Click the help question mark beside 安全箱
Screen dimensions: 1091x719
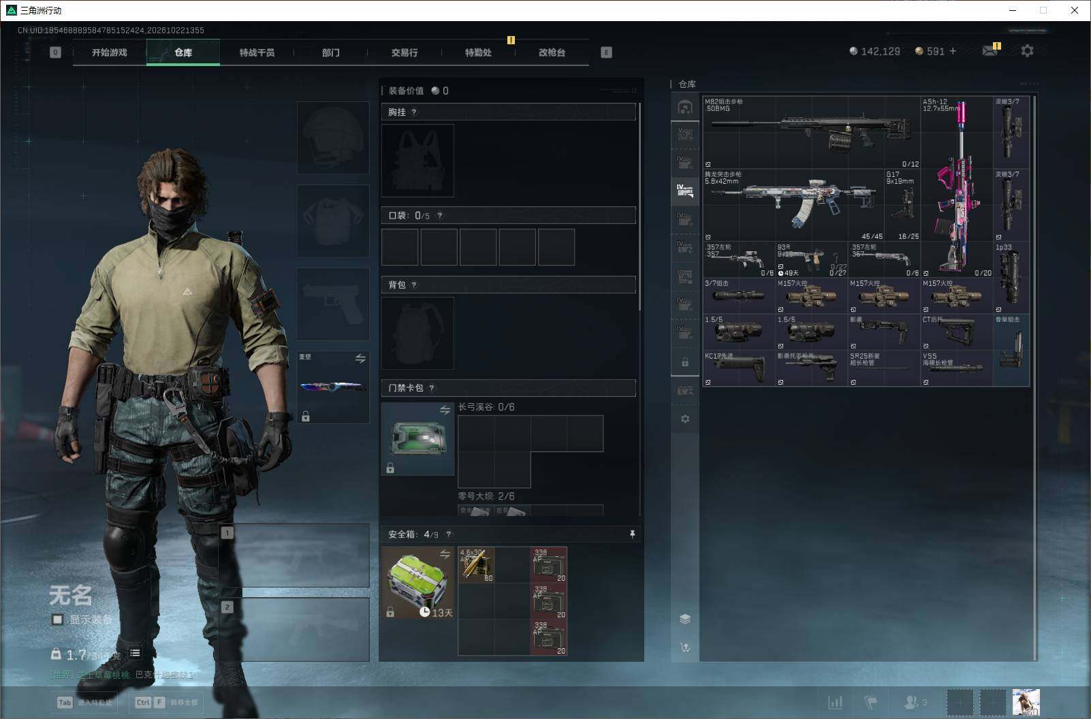click(448, 534)
